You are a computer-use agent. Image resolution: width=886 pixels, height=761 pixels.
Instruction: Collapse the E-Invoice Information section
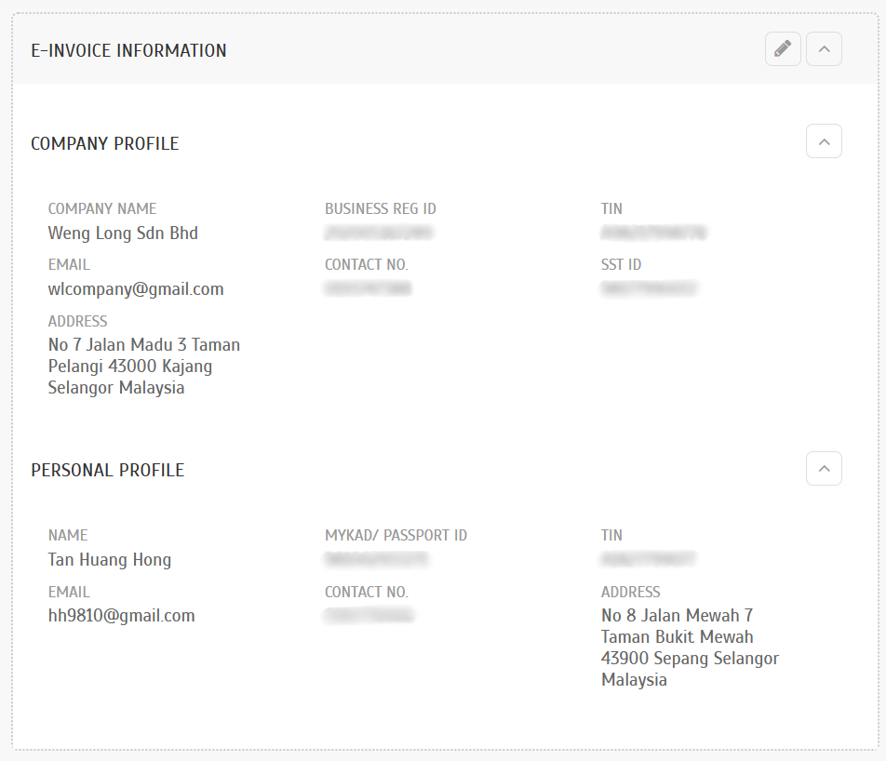point(824,48)
